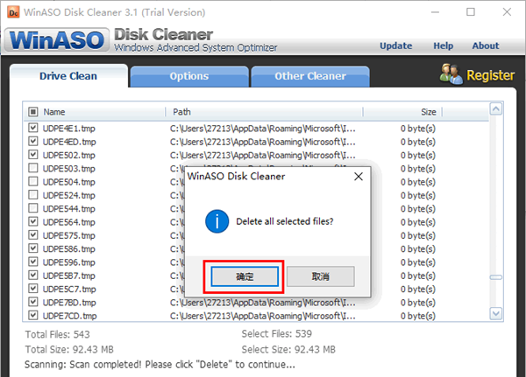The image size is (526, 377).
Task: Select the UDPE7CD.tmp file name
Action: (x=69, y=316)
